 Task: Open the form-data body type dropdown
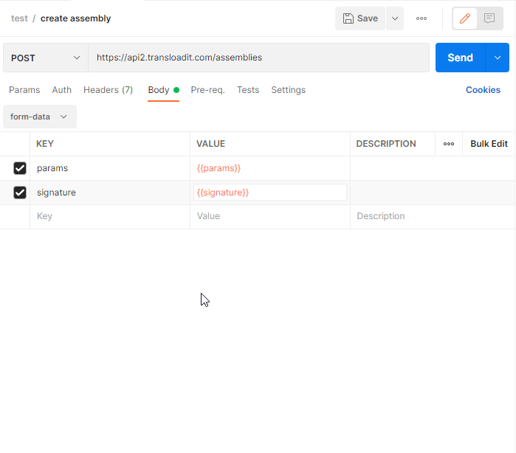[x=39, y=117]
